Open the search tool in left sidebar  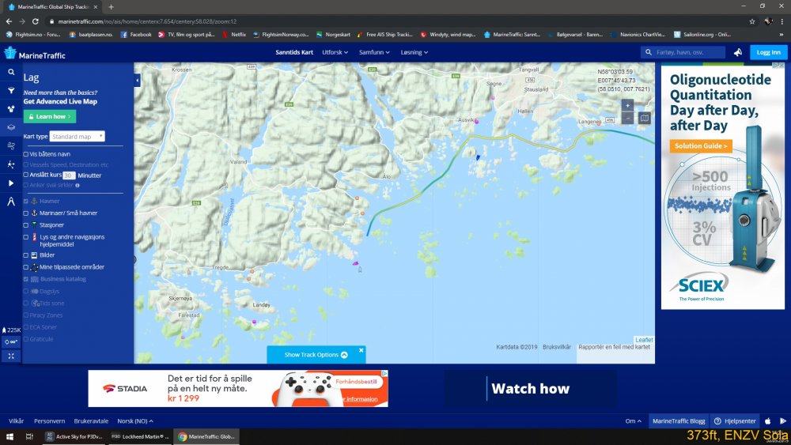pos(10,72)
